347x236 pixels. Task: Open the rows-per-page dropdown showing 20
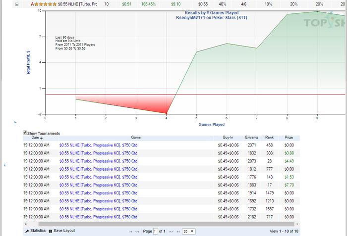[x=189, y=232]
